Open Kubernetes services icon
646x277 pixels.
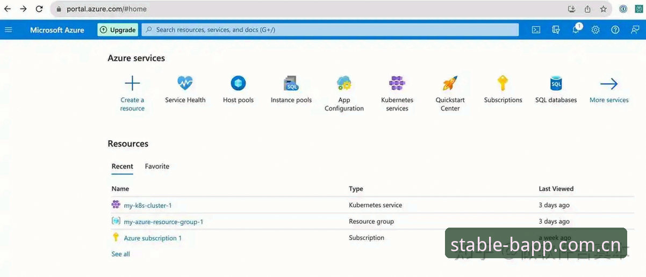pyautogui.click(x=397, y=83)
